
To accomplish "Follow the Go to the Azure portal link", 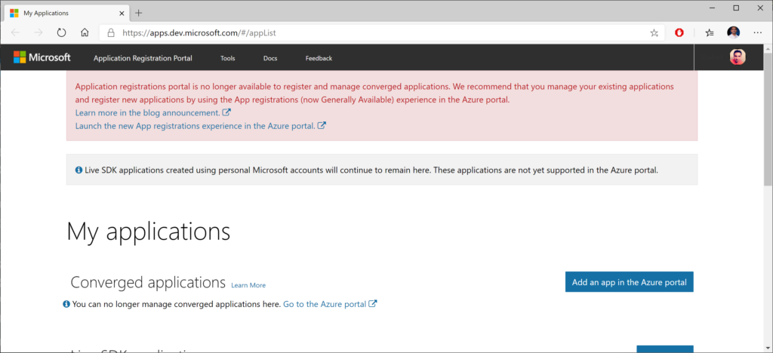I will pos(330,304).
